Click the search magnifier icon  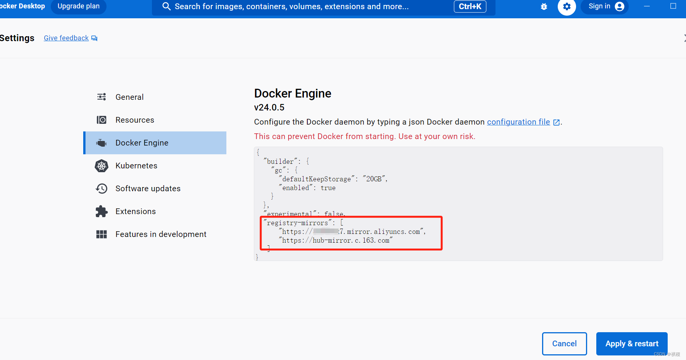[x=166, y=6]
